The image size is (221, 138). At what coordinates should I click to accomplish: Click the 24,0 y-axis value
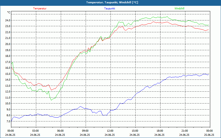8,20
